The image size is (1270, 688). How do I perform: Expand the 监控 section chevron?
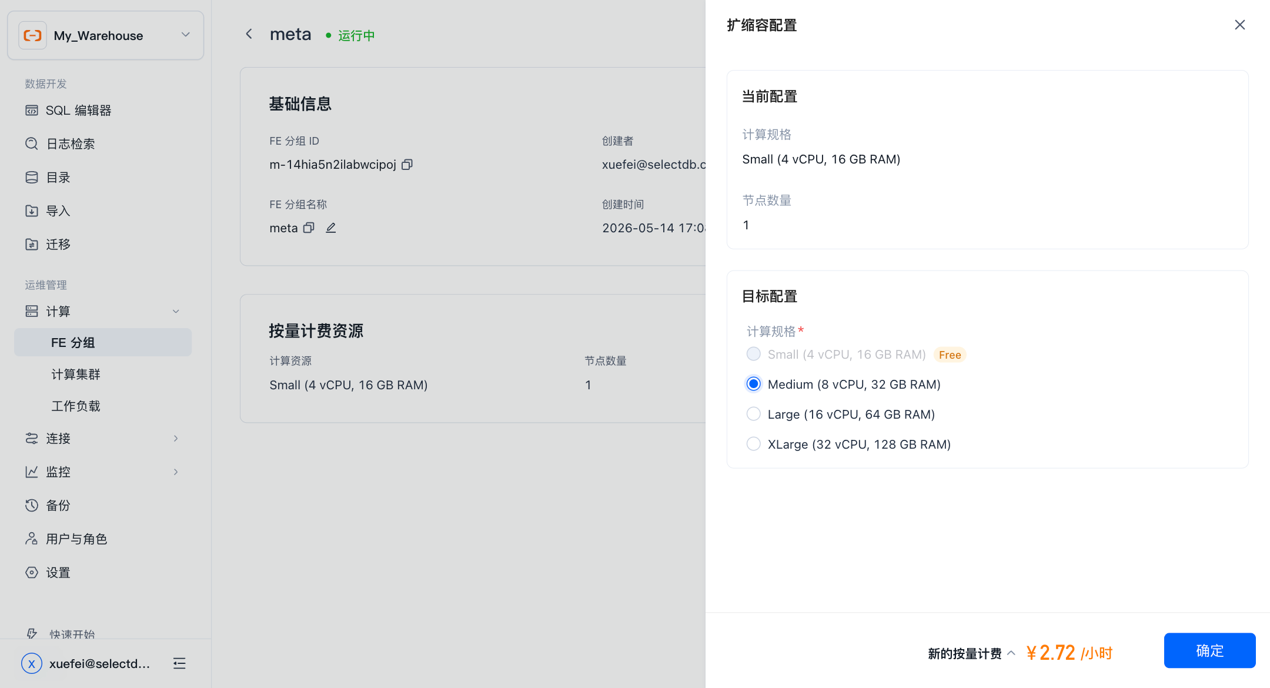tap(176, 472)
